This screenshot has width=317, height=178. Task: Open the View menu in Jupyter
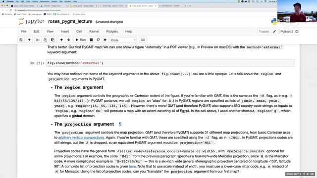[50, 32]
